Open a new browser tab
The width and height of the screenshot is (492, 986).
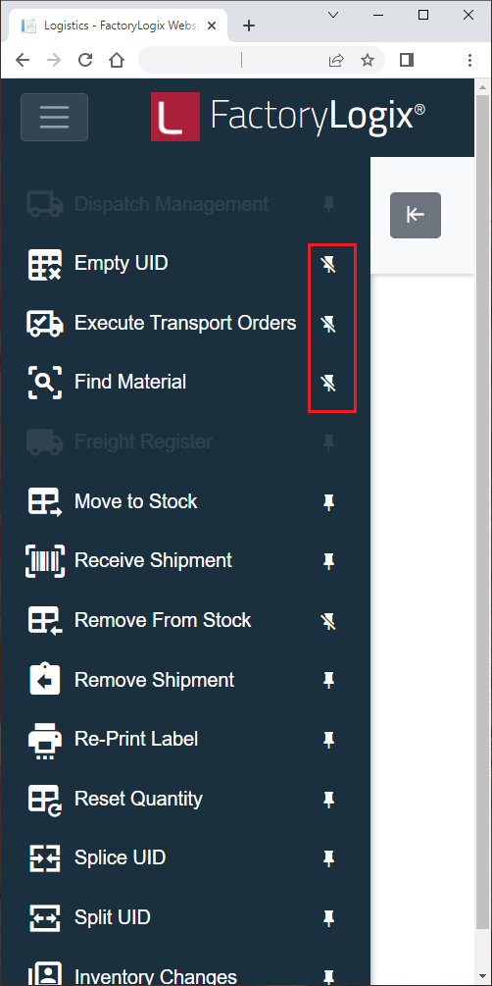[249, 26]
